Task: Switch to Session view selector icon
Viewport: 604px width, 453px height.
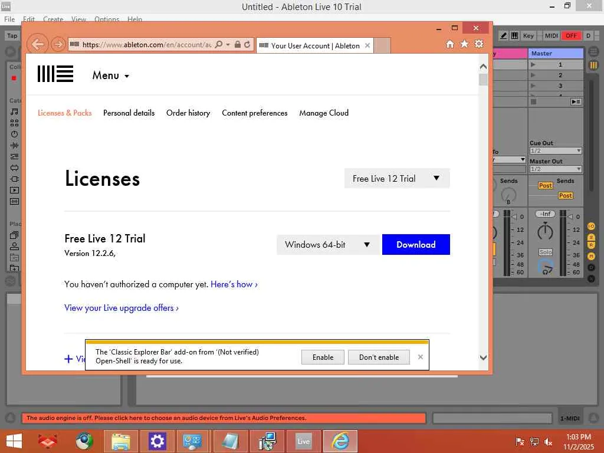Action: coord(593,65)
